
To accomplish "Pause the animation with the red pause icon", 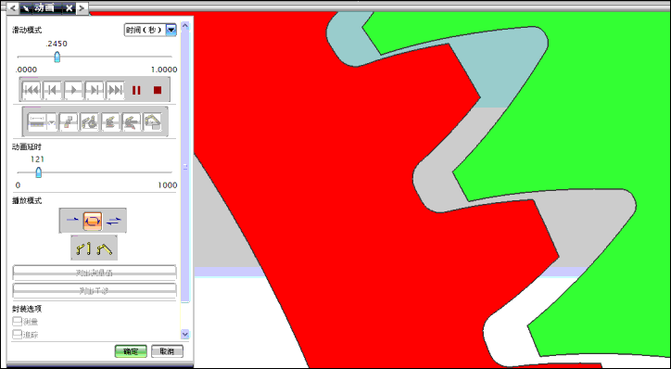I will coord(136,90).
